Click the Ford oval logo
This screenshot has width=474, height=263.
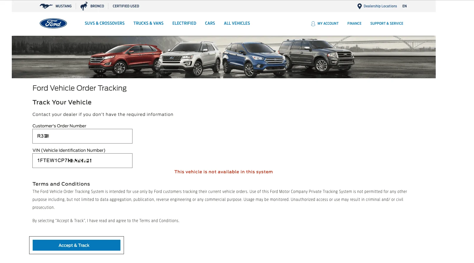tap(53, 24)
